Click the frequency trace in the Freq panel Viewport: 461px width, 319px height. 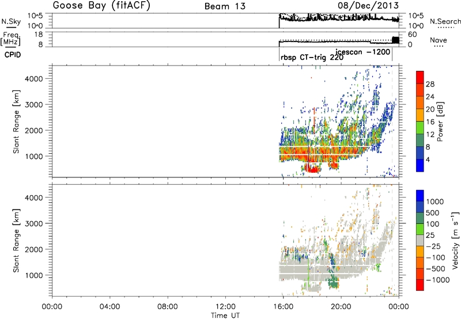point(338,42)
